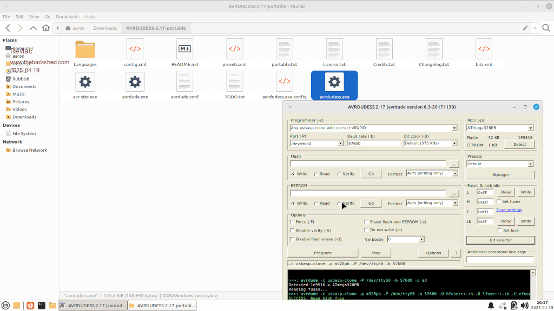Select the avrdude.exe gear icon
Screen dimensions: 554x311
click(x=135, y=82)
